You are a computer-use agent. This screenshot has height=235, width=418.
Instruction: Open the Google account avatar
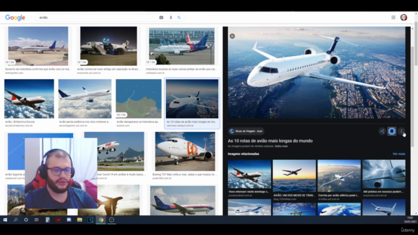[x=404, y=18]
